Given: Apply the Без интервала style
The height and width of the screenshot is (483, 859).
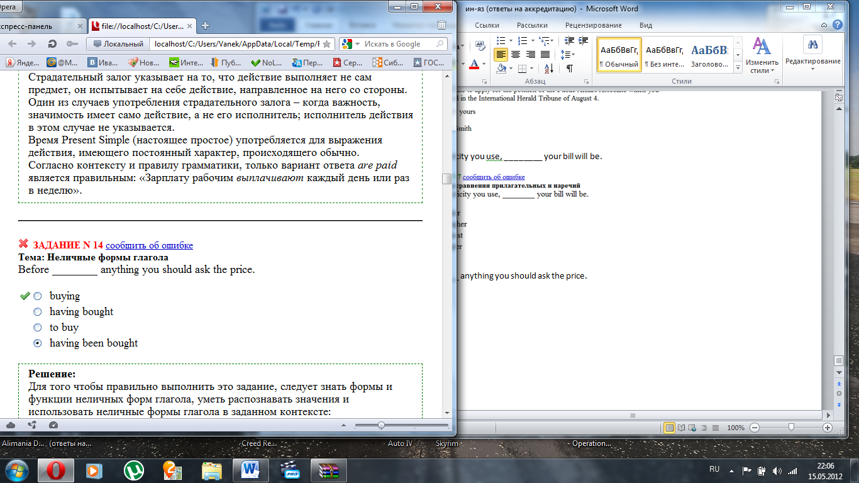Looking at the screenshot, I should point(664,55).
